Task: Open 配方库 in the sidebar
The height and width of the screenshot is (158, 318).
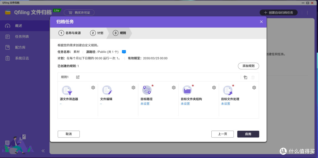Action: [24, 47]
